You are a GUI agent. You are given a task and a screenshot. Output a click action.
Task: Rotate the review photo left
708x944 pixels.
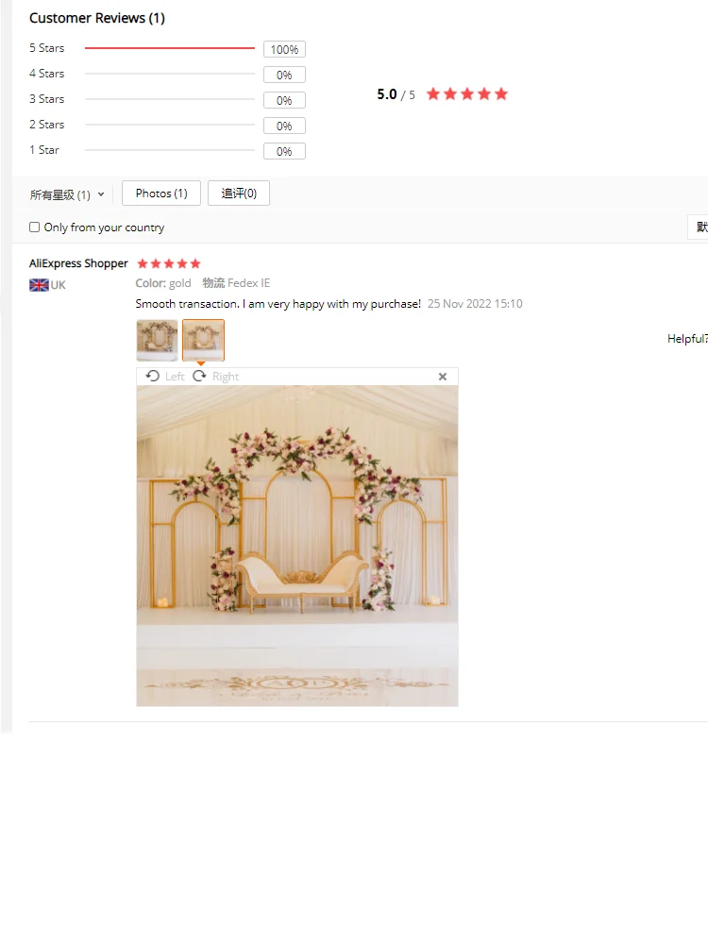(165, 377)
